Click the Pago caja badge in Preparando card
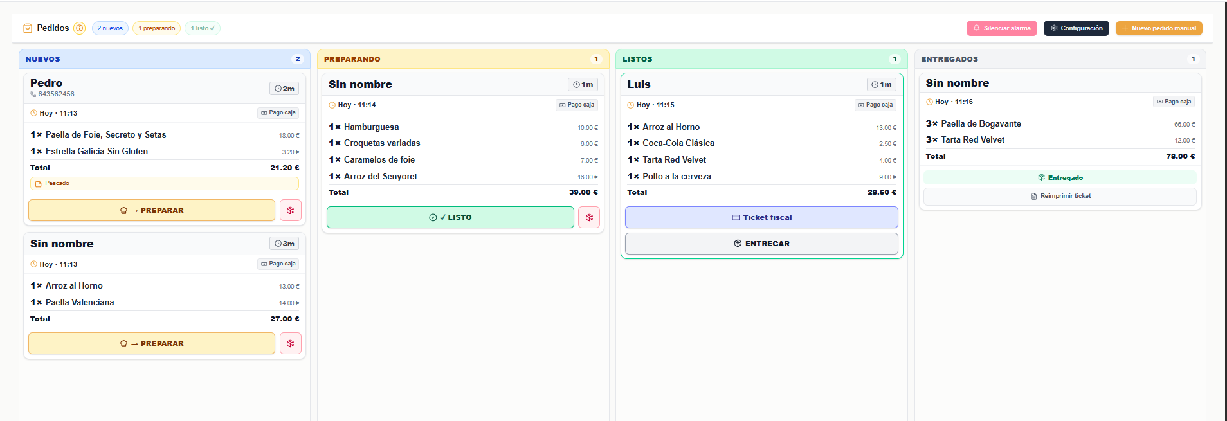Image resolution: width=1227 pixels, height=421 pixels. pos(577,105)
